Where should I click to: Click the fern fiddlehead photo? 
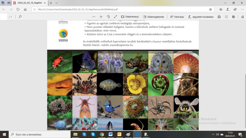[x=161, y=84]
